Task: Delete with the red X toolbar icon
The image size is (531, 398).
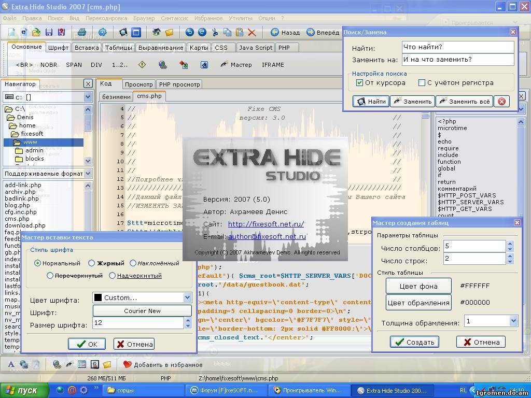Action: point(252,33)
